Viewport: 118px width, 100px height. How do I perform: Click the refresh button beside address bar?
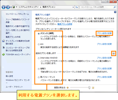77,7
